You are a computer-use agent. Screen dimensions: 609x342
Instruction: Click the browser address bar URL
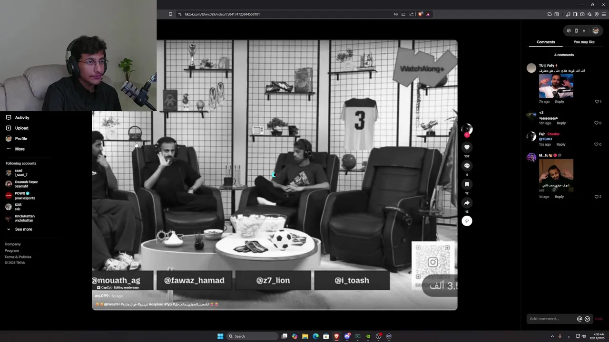point(222,14)
